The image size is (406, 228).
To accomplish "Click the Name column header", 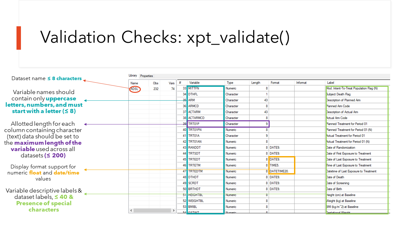I will [134, 83].
